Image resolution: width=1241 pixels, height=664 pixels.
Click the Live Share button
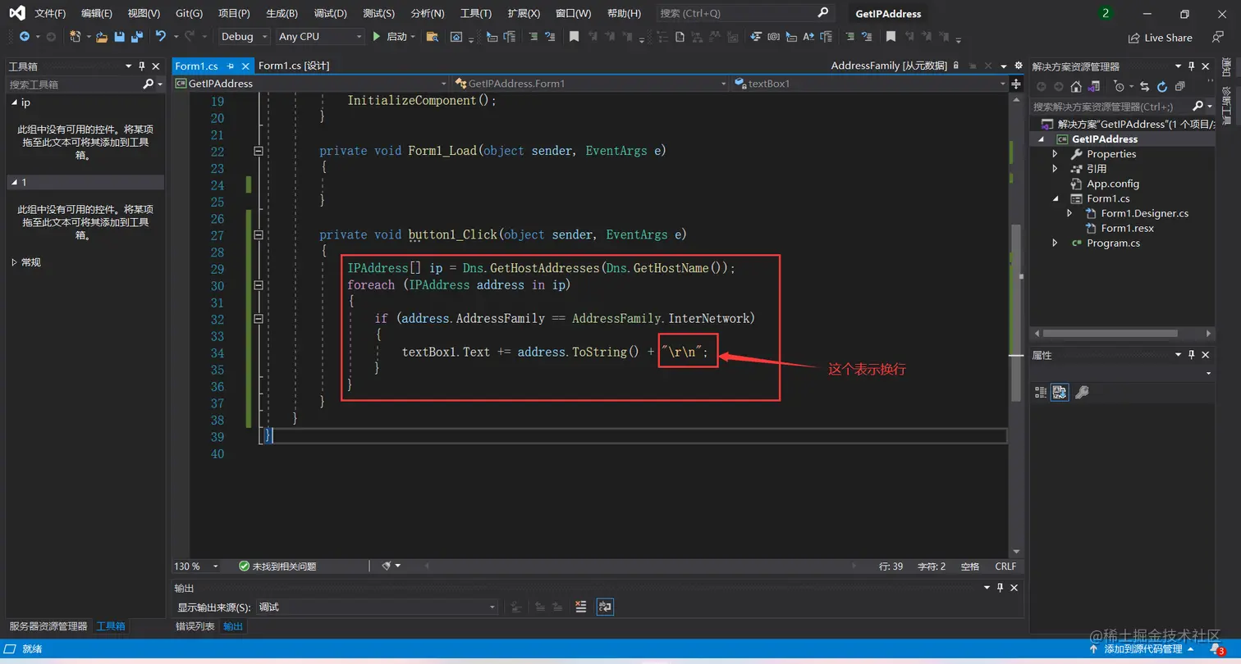pos(1160,38)
